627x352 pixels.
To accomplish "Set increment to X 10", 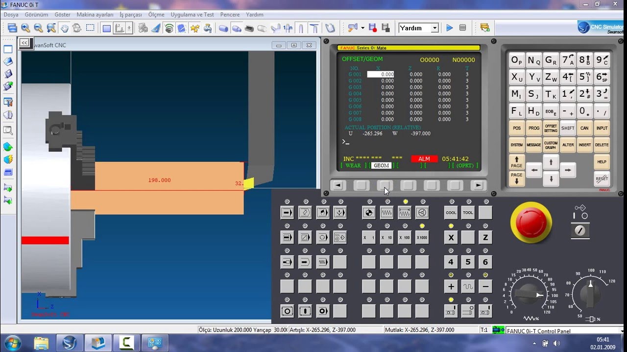I will pos(386,238).
